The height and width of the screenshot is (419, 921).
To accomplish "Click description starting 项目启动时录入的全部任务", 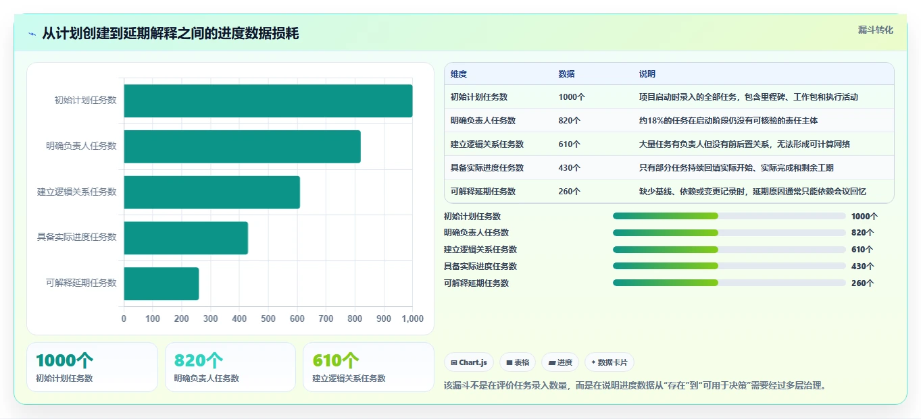I will pyautogui.click(x=749, y=97).
